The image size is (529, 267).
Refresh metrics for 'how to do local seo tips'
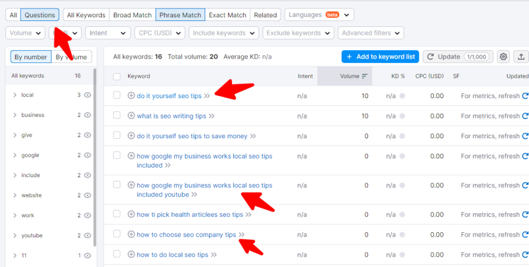tap(525, 254)
